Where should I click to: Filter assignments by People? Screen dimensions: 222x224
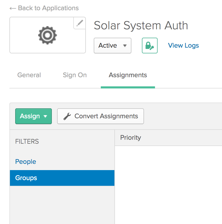(26, 162)
